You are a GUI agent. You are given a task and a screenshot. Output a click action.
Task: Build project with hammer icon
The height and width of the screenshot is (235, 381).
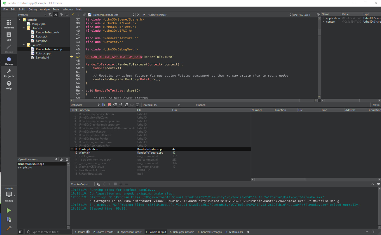[9, 228]
